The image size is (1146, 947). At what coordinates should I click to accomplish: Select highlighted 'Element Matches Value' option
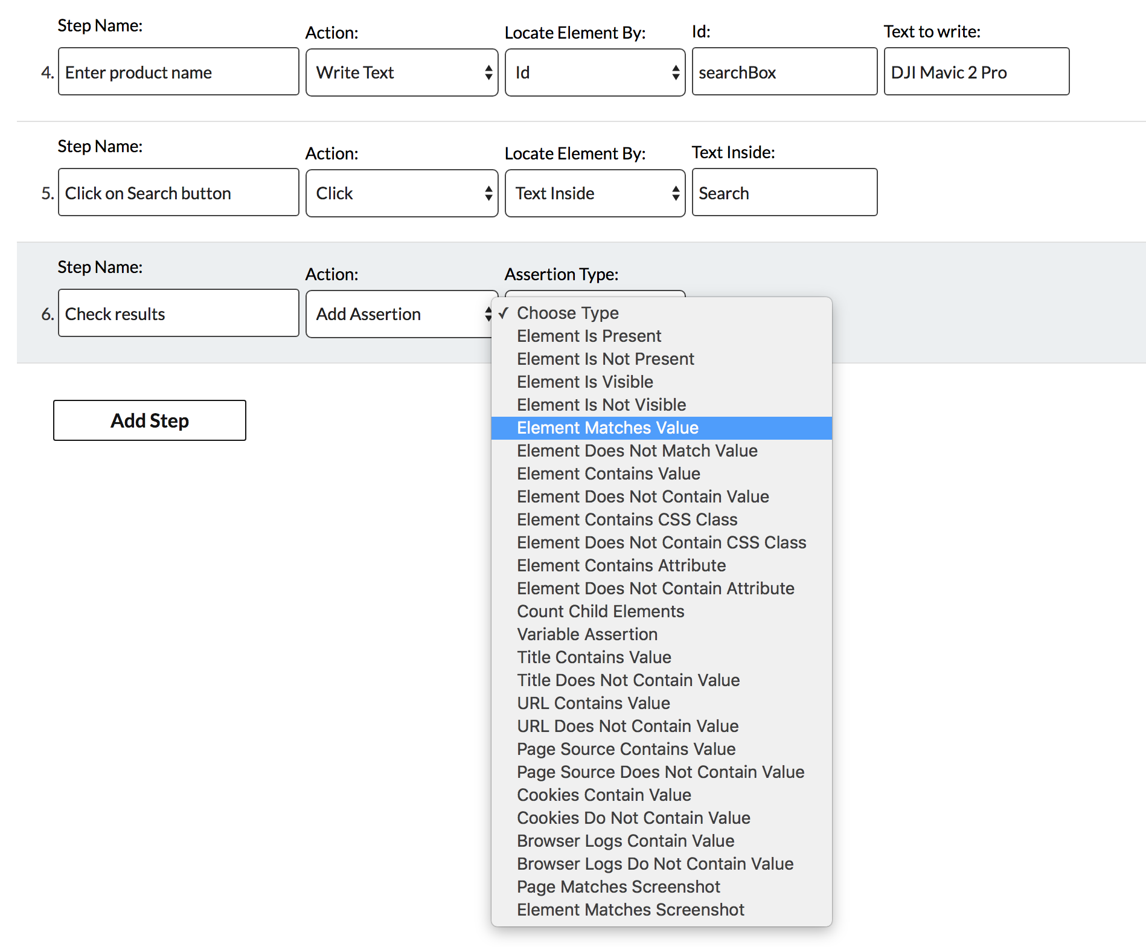pyautogui.click(x=661, y=428)
